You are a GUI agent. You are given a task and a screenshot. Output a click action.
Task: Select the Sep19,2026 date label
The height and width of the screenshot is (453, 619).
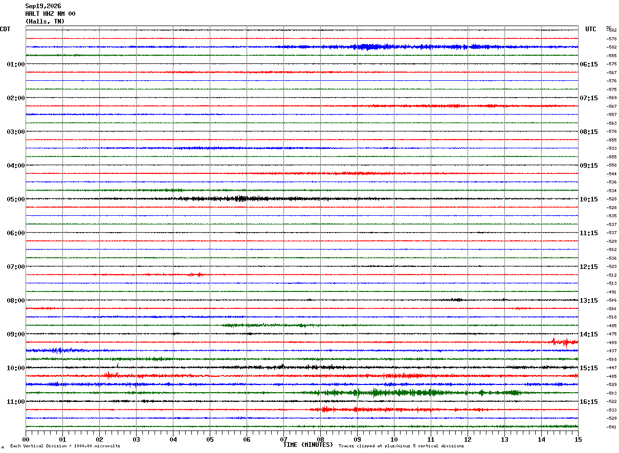[43, 6]
